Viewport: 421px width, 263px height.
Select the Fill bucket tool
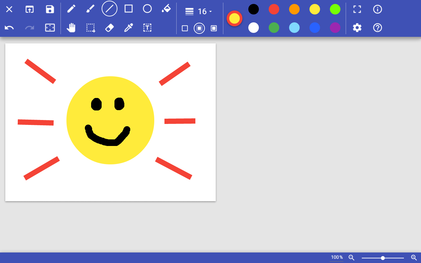point(166,9)
